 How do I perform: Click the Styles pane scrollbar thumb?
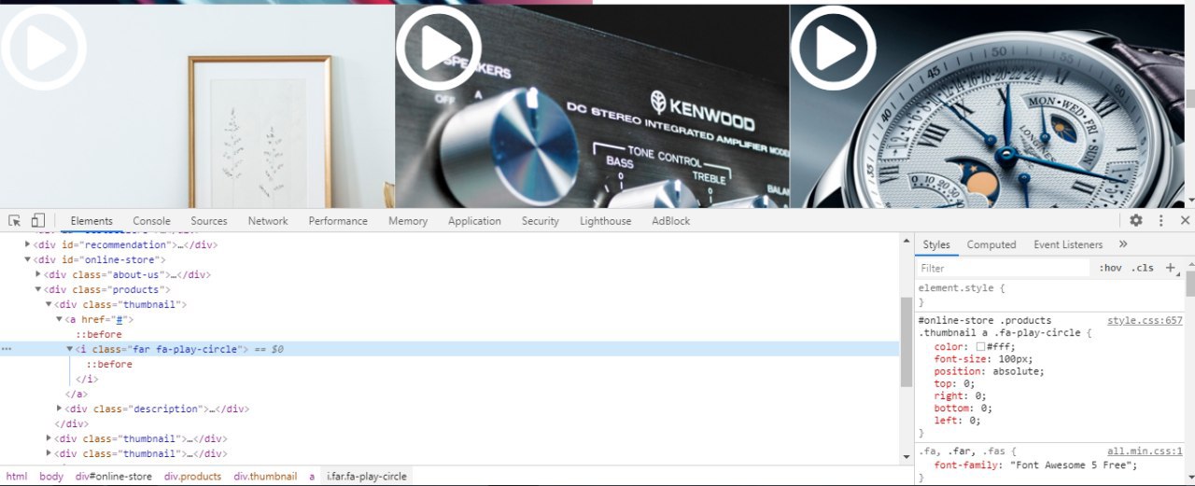1190,285
